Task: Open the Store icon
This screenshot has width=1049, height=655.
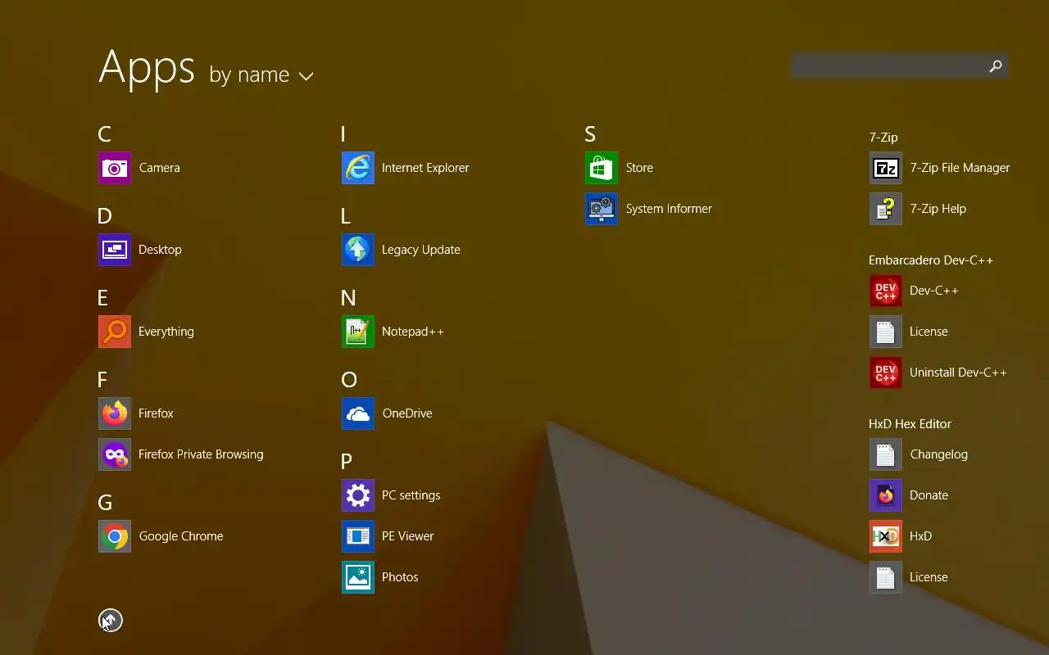Action: point(602,168)
